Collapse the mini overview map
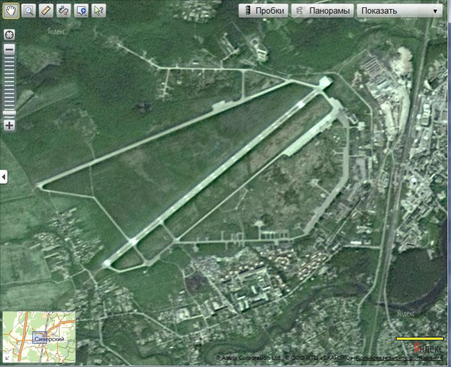The width and height of the screenshot is (451, 367). click(7, 358)
